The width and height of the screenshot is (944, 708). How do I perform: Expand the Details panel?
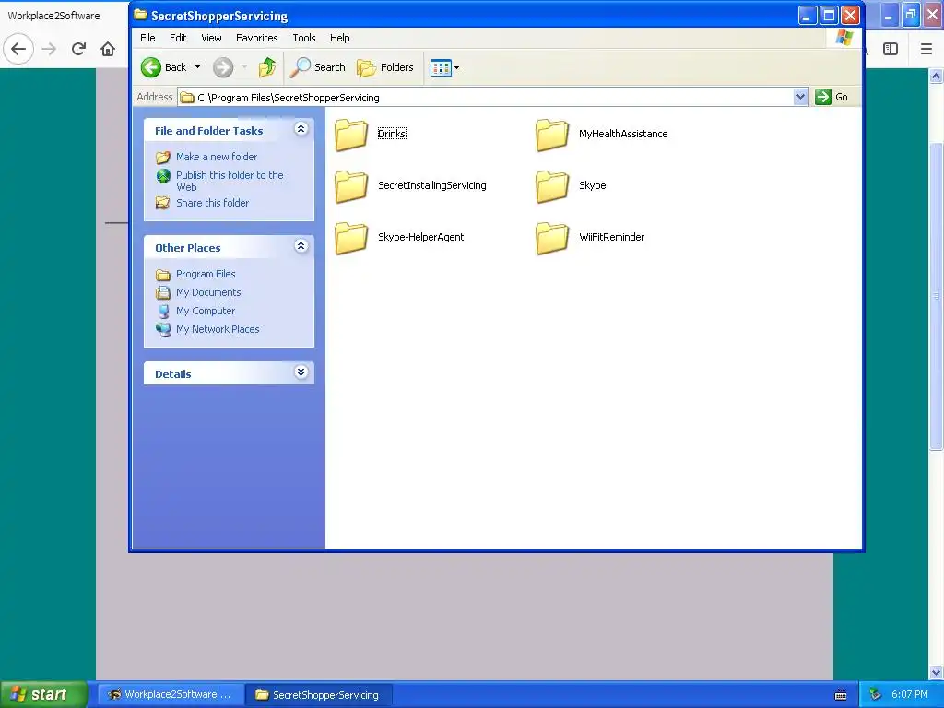coord(301,372)
